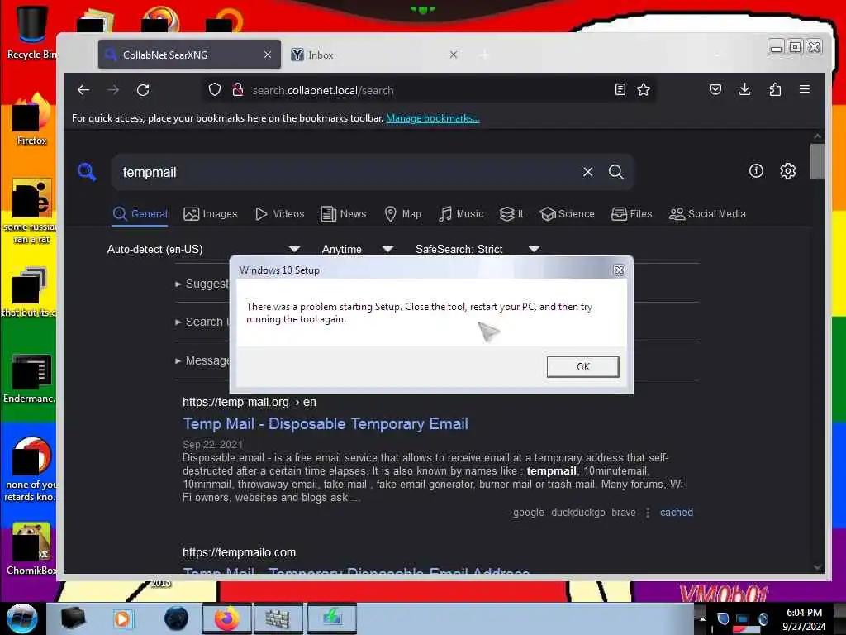Switch to the Inbox tab
The width and height of the screenshot is (846, 635).
click(x=375, y=55)
